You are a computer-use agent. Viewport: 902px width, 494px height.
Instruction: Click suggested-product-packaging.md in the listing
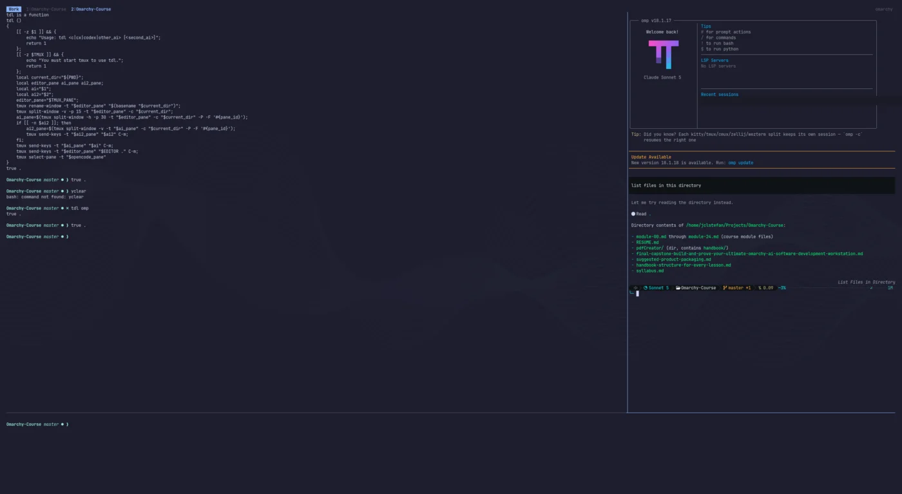point(673,260)
